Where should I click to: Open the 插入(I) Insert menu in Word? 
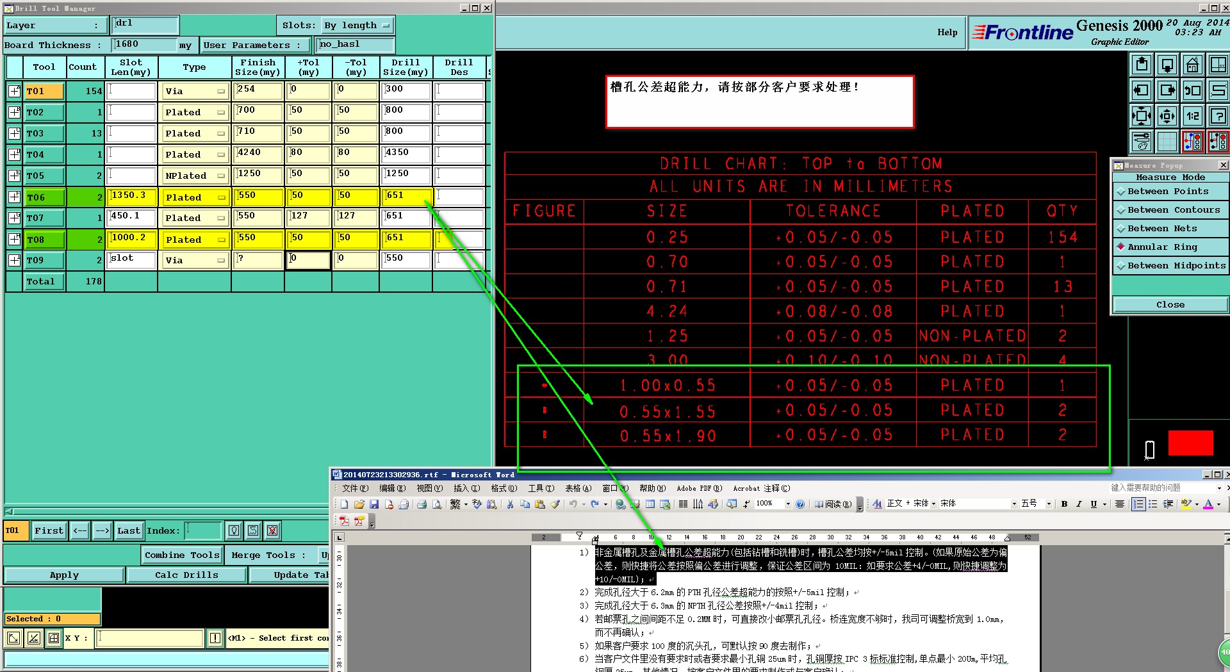466,488
